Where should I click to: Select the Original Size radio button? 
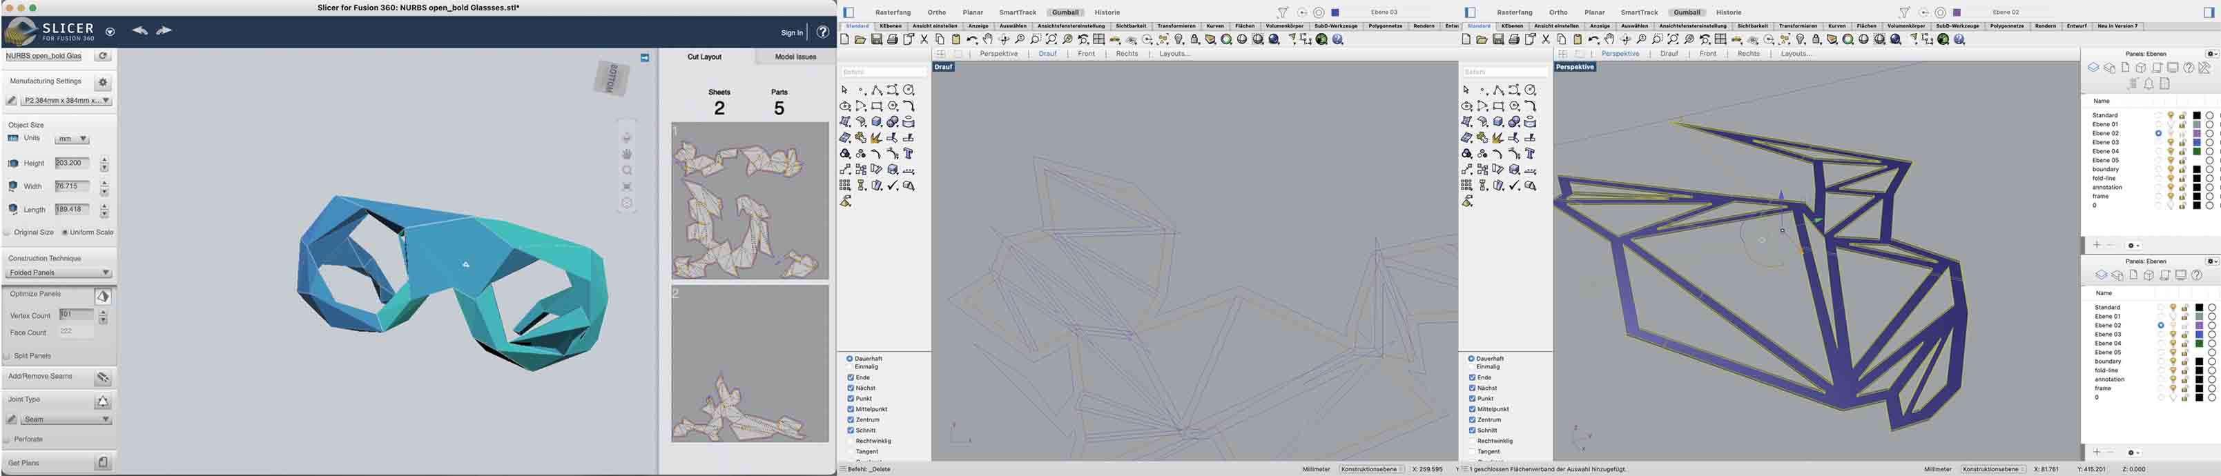point(8,232)
